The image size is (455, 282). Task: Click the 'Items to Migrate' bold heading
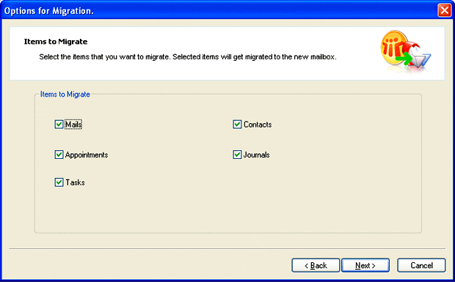click(x=56, y=42)
